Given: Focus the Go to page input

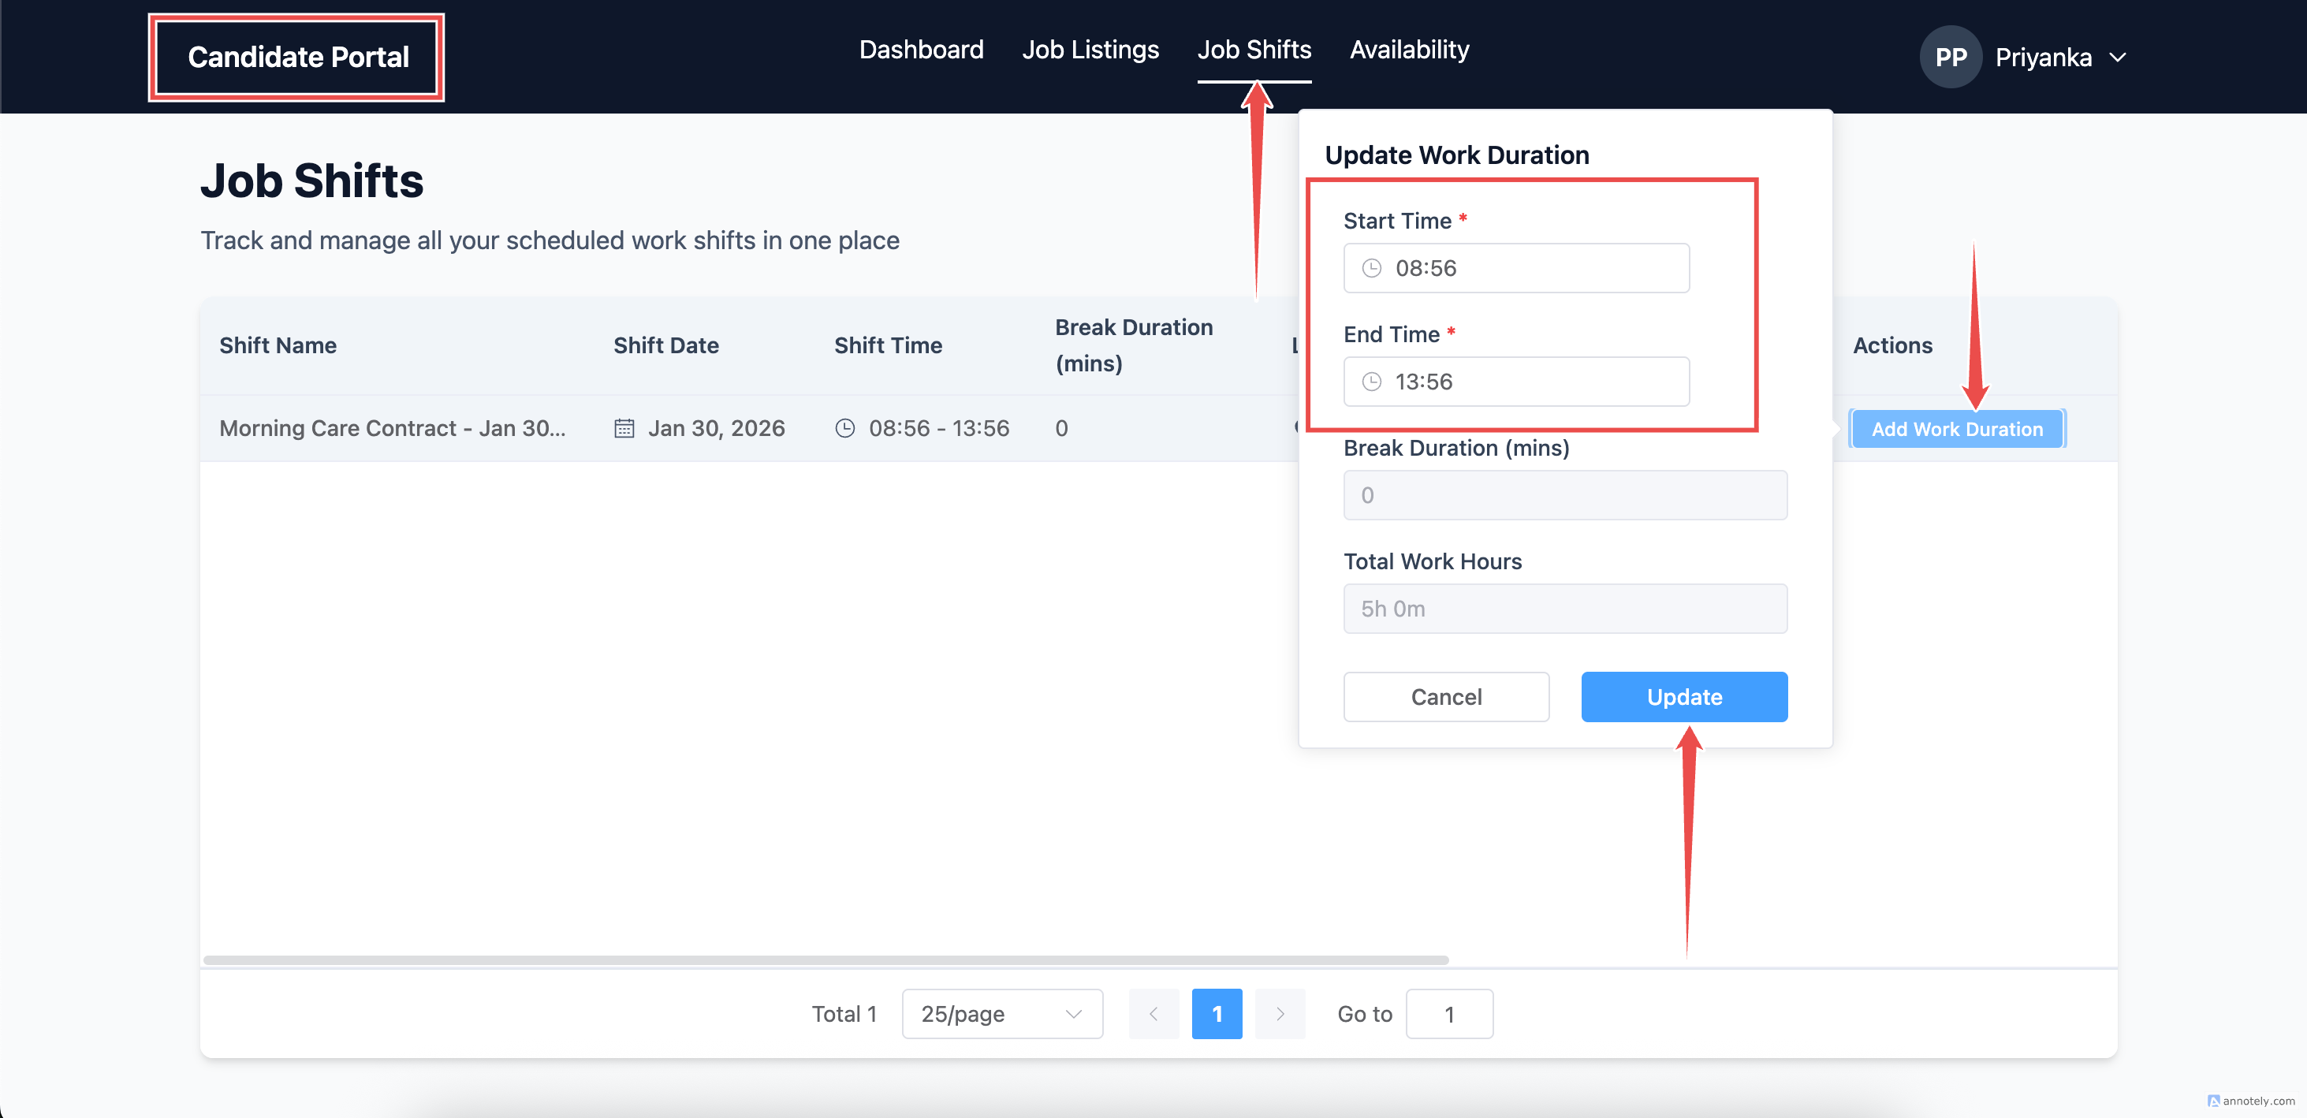Looking at the screenshot, I should 1448,1014.
